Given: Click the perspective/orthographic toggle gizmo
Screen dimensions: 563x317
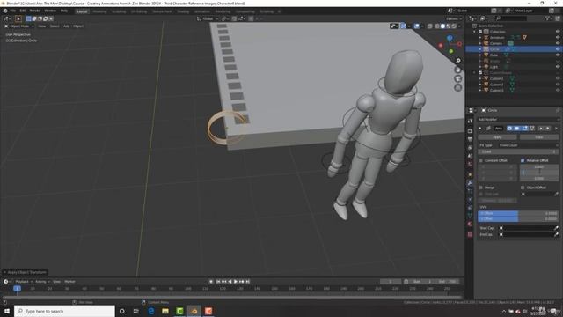Looking at the screenshot, I should coord(457,88).
